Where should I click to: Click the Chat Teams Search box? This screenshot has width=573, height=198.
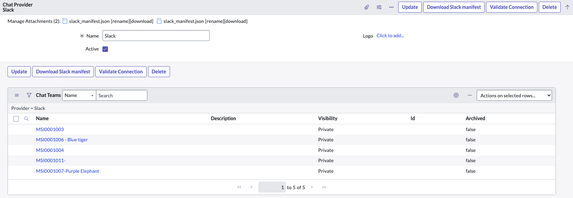click(x=122, y=95)
